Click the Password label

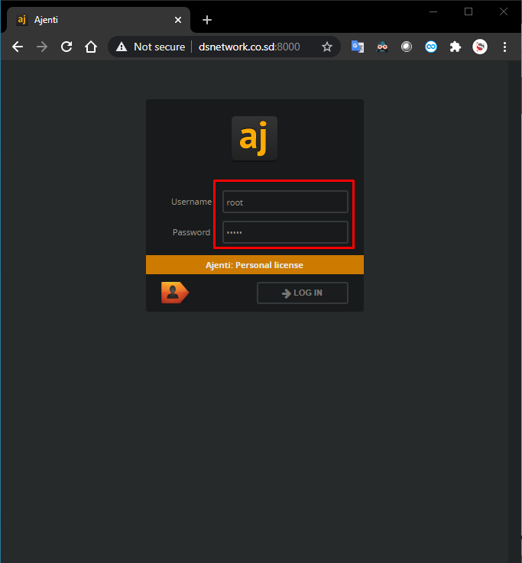[192, 232]
